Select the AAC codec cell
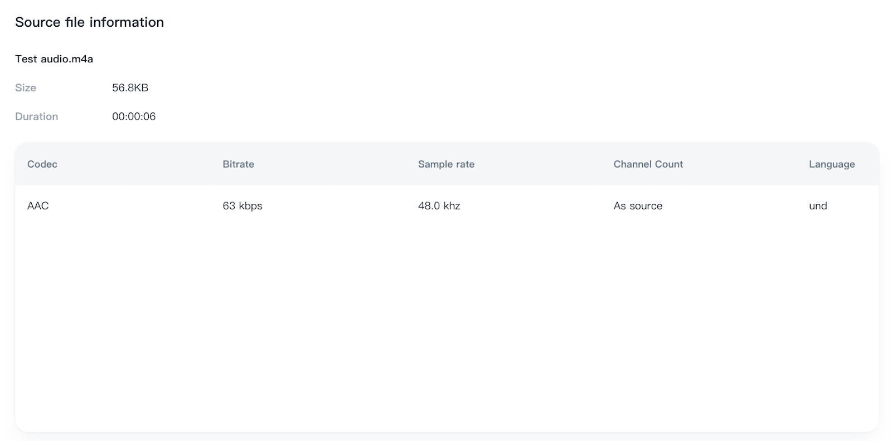This screenshot has height=441, width=892. (38, 206)
